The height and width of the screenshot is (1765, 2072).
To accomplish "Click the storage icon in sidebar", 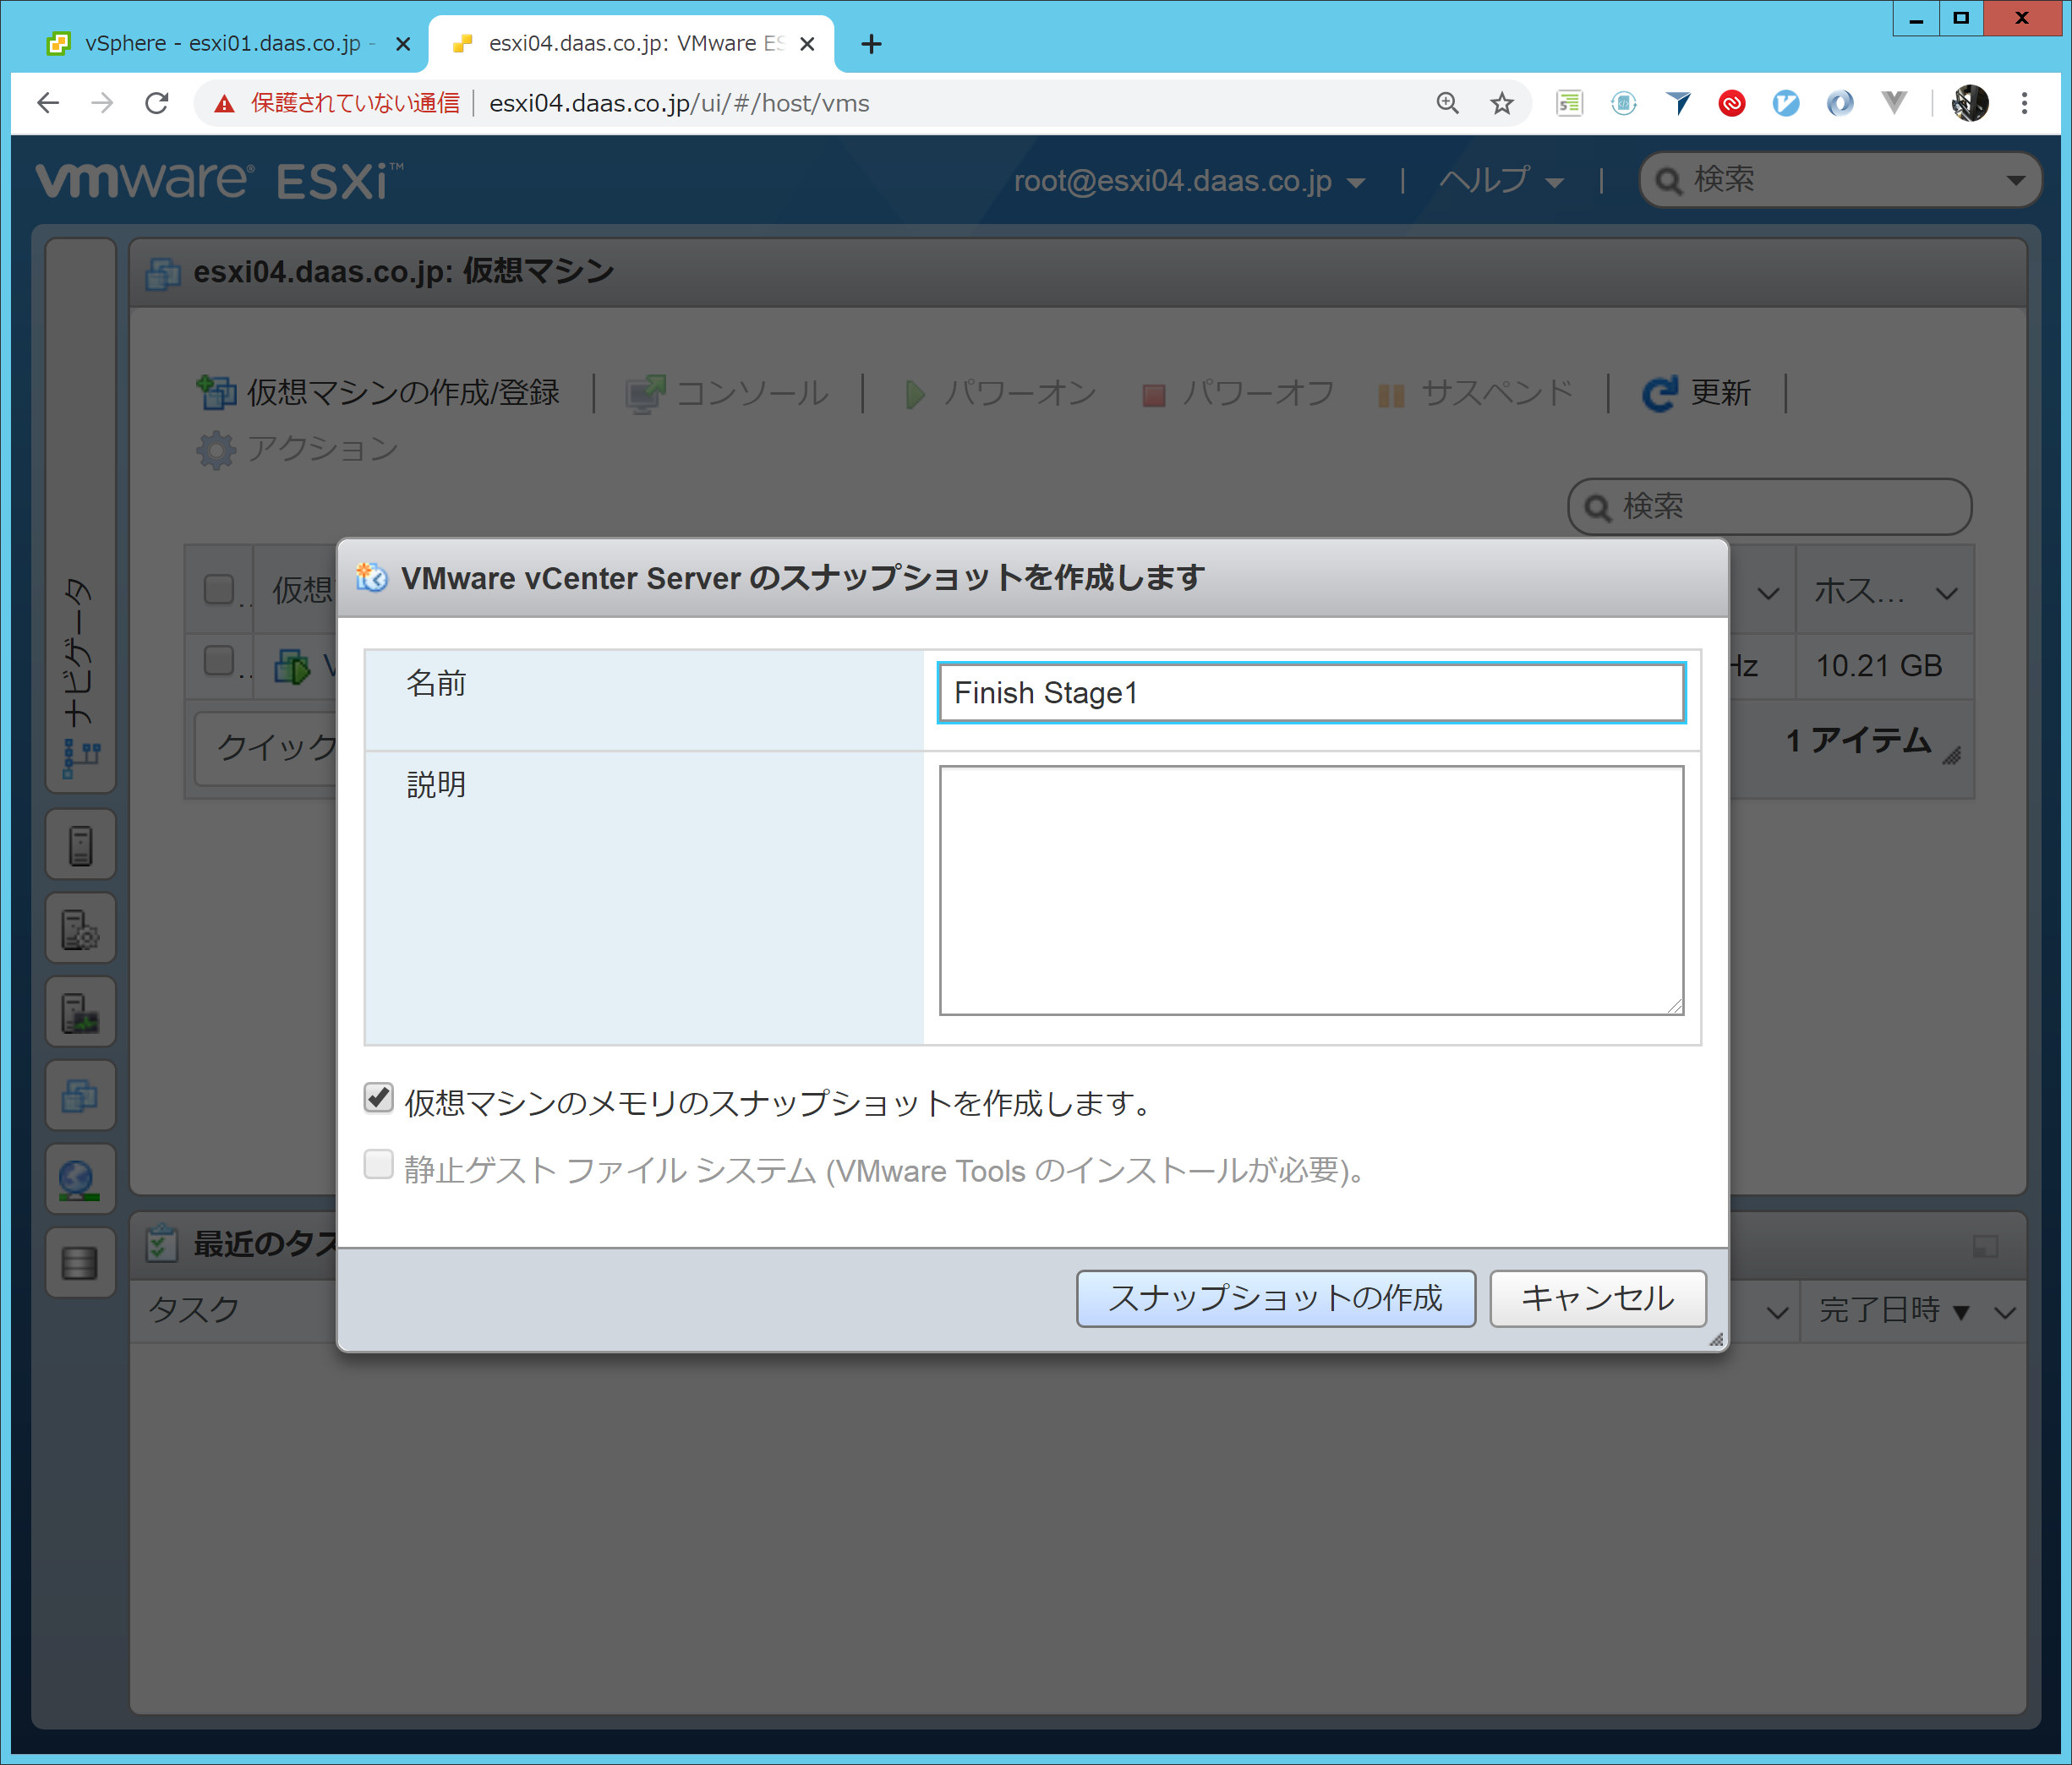I will coord(80,1263).
